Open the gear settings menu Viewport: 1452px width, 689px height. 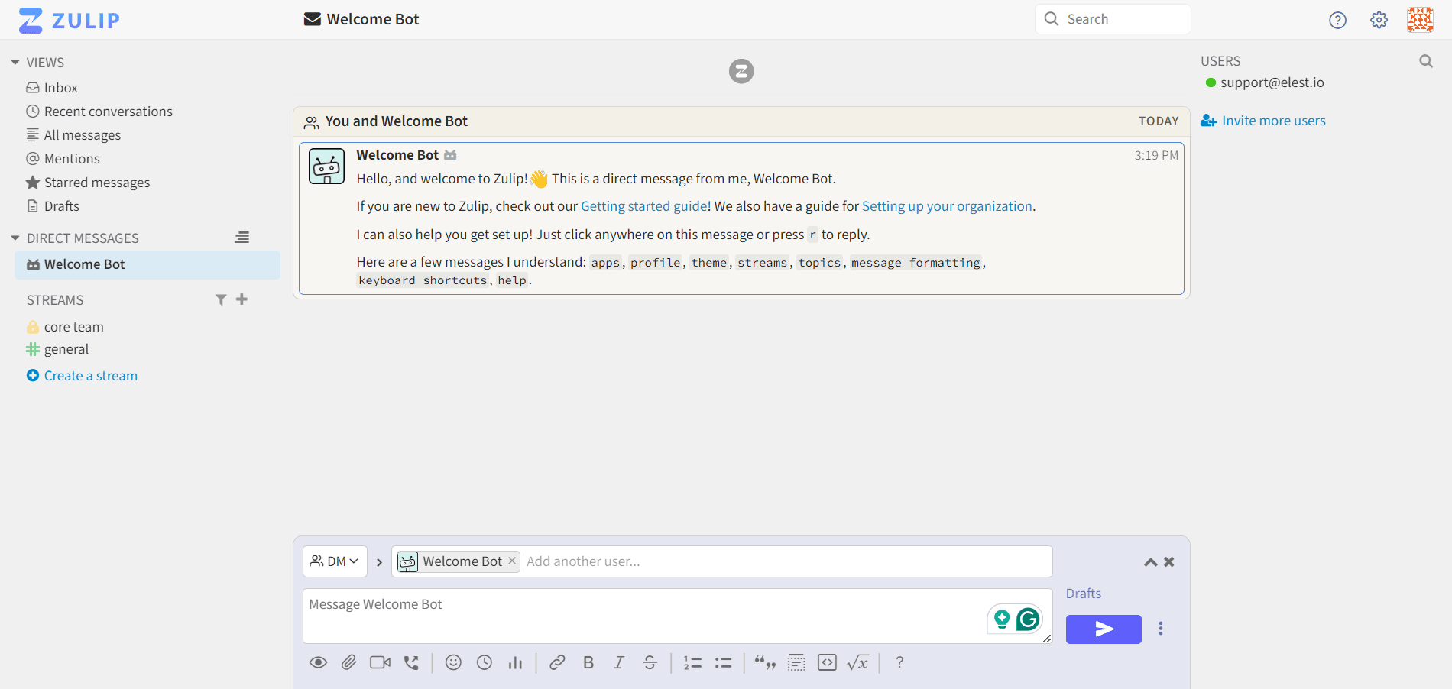click(1379, 20)
